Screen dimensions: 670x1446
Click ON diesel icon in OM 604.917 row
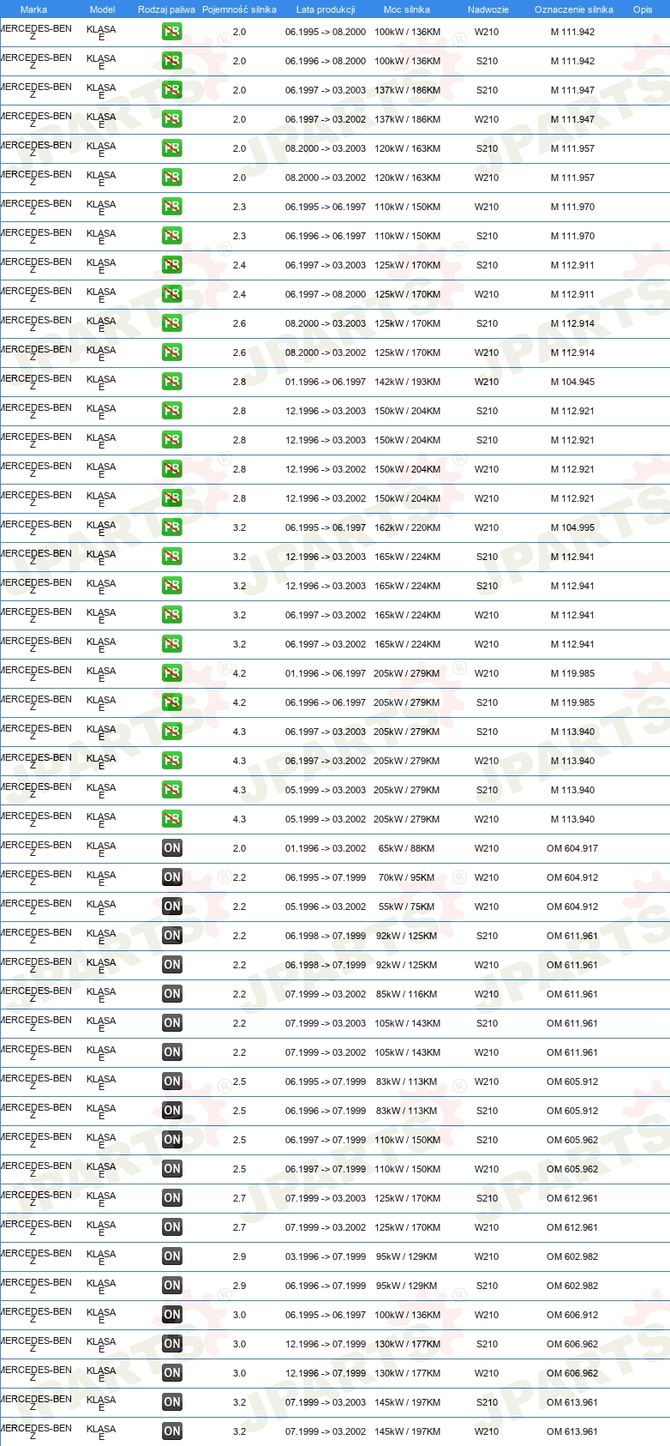(171, 848)
